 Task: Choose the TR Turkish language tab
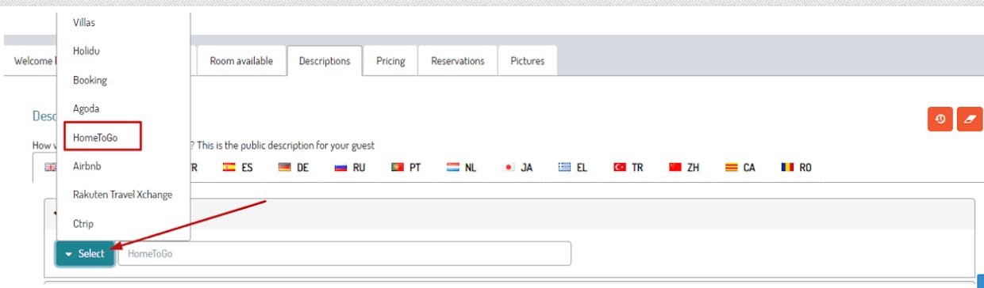pos(628,168)
